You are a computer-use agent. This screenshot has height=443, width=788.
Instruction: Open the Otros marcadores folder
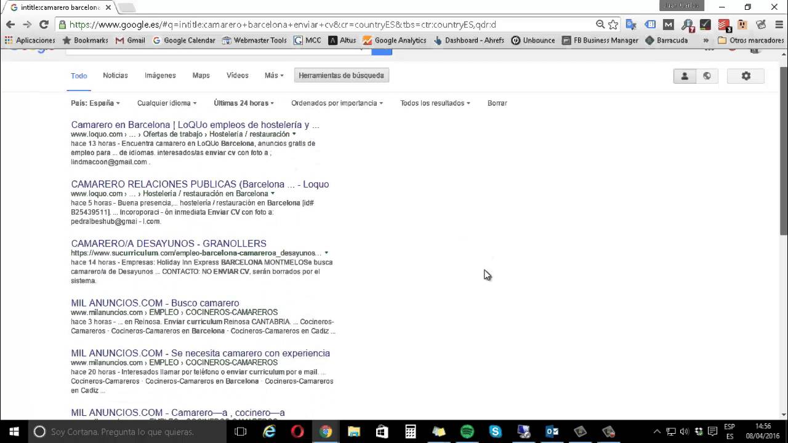751,41
